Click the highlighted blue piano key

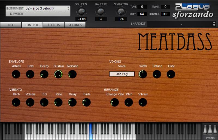(91, 132)
